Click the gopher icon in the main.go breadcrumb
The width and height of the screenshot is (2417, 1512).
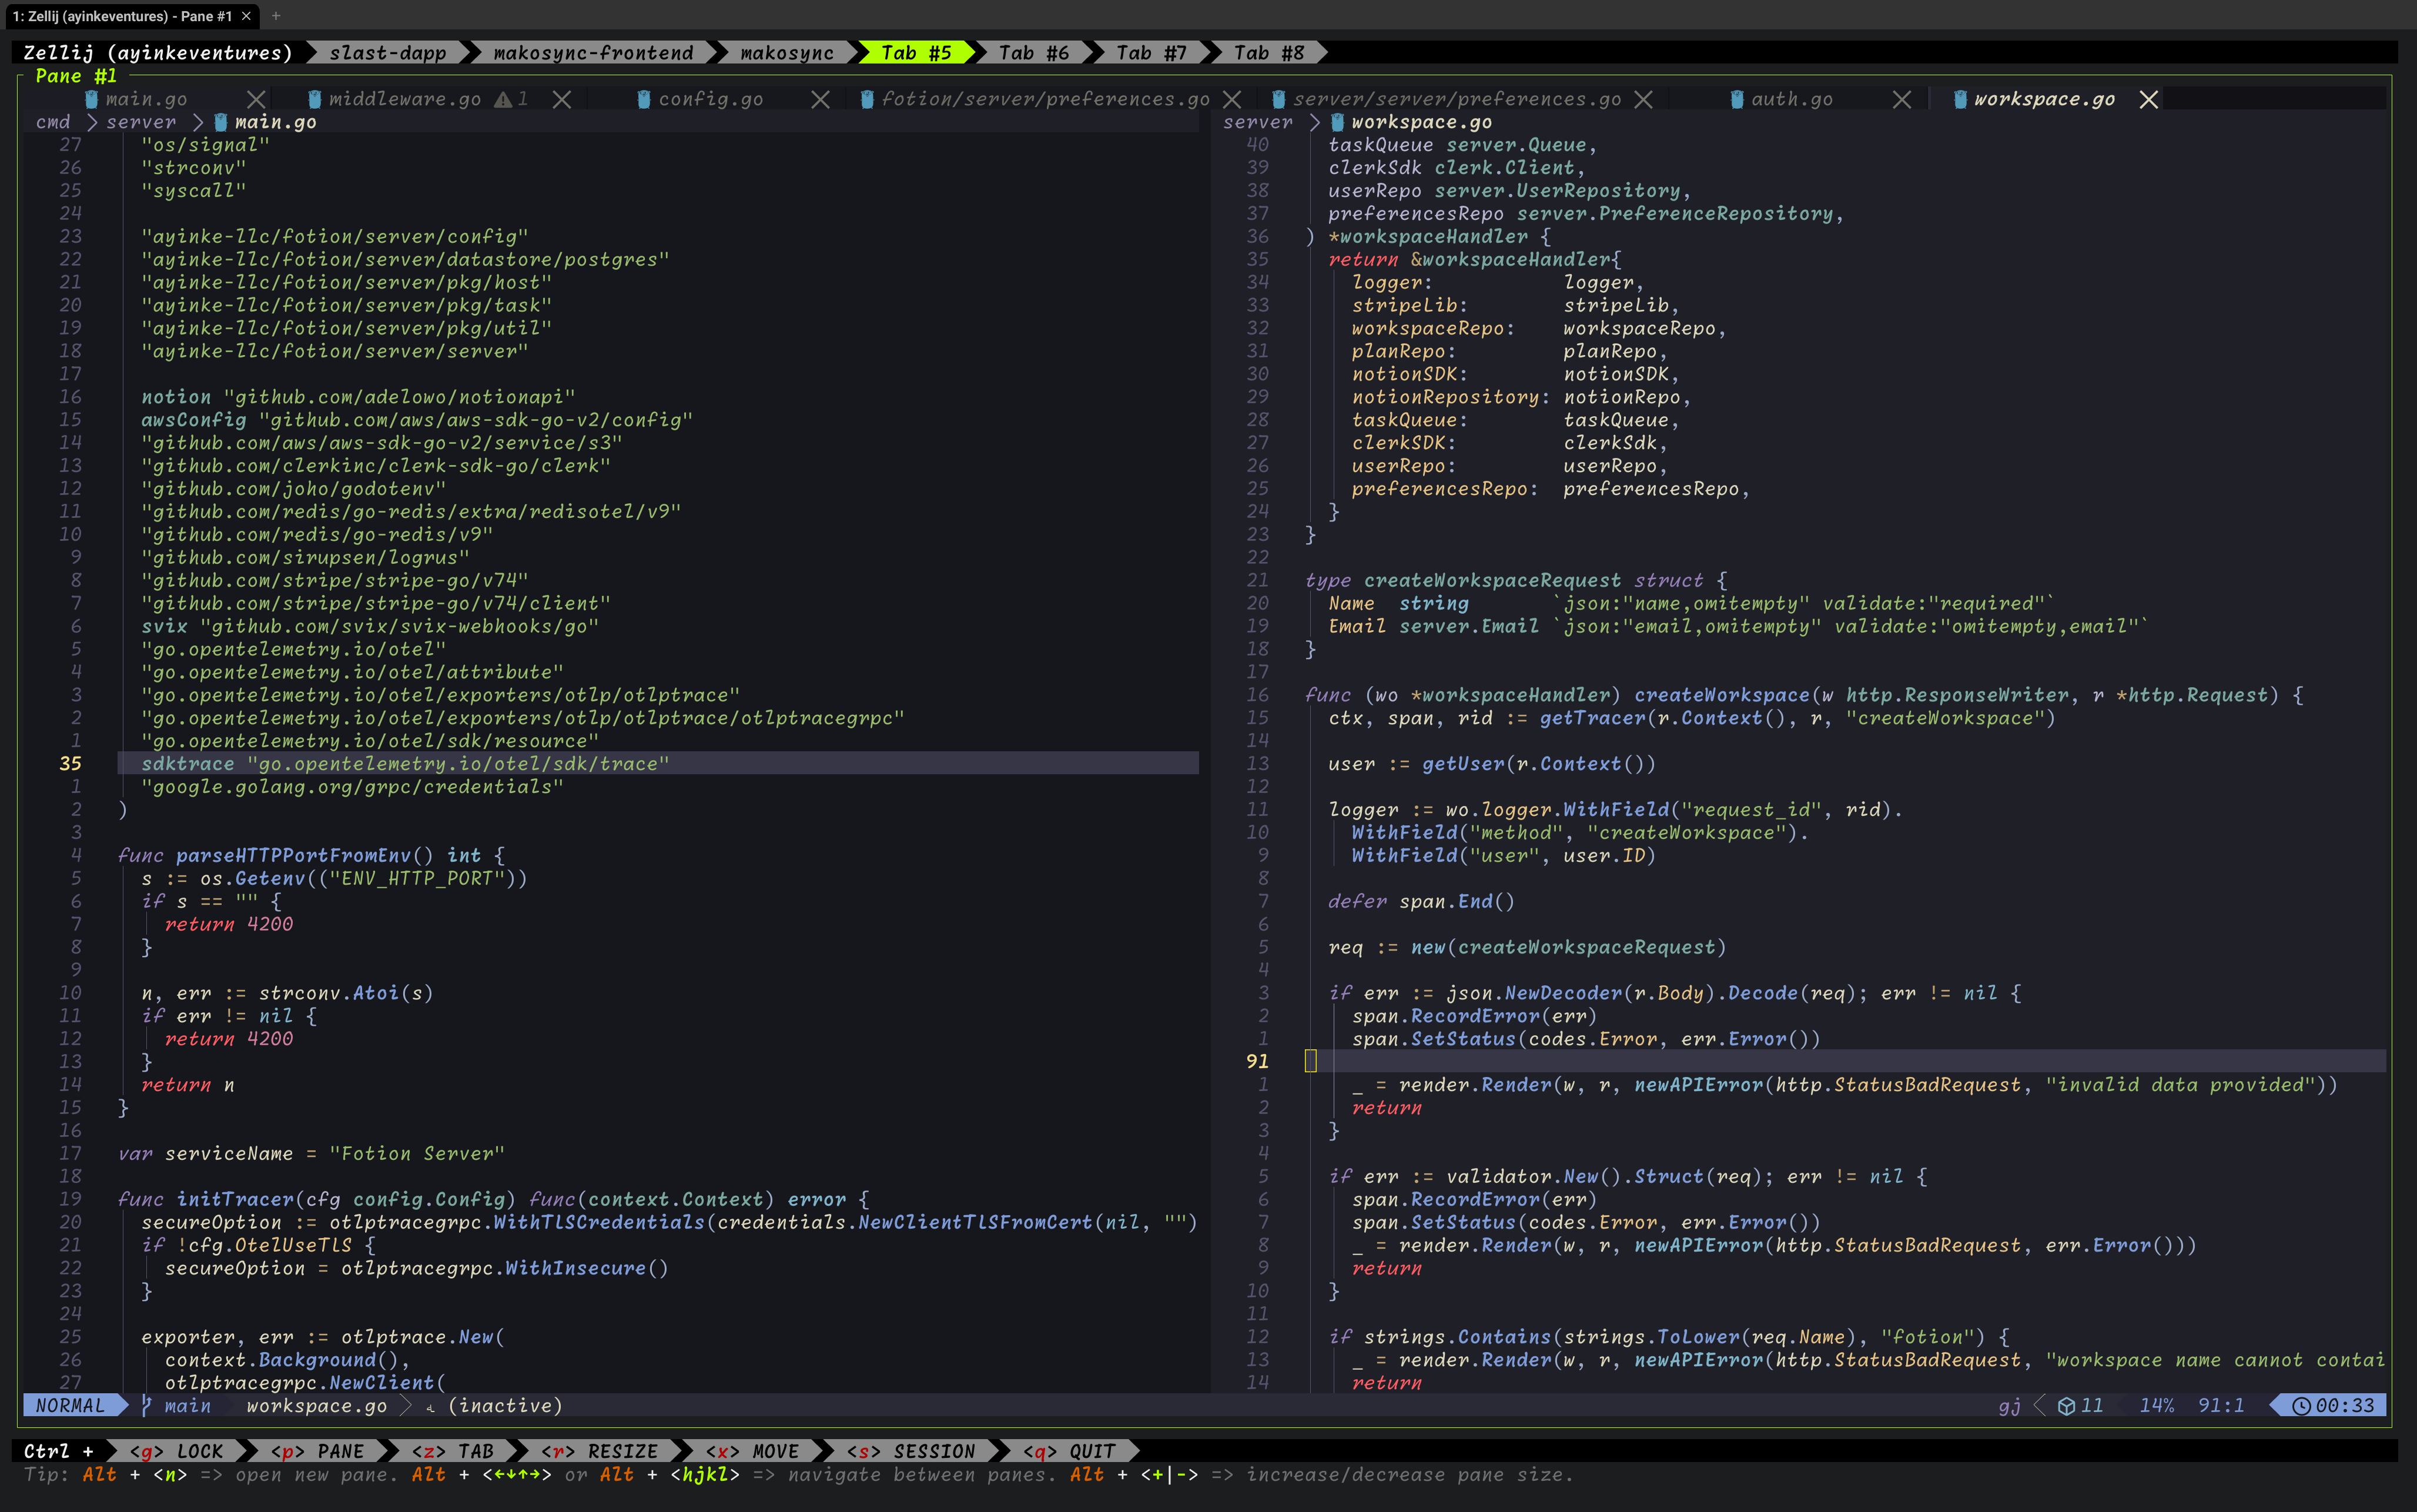click(x=222, y=122)
